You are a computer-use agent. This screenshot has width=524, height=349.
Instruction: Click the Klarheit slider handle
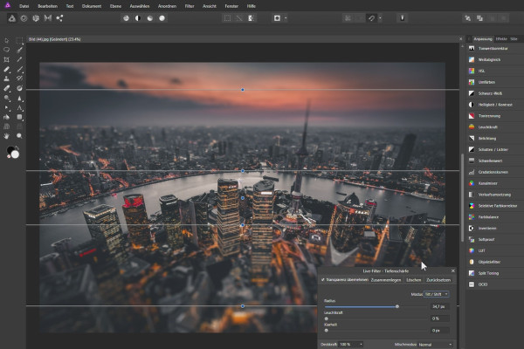coord(326,331)
